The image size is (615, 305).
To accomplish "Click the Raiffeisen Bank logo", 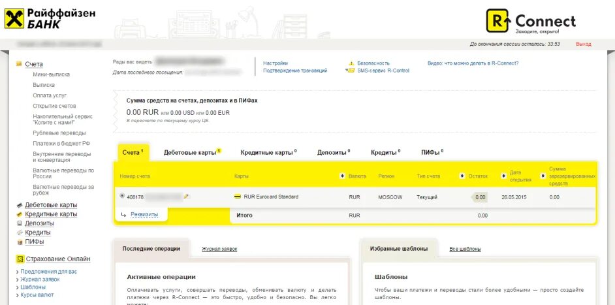I will point(50,19).
